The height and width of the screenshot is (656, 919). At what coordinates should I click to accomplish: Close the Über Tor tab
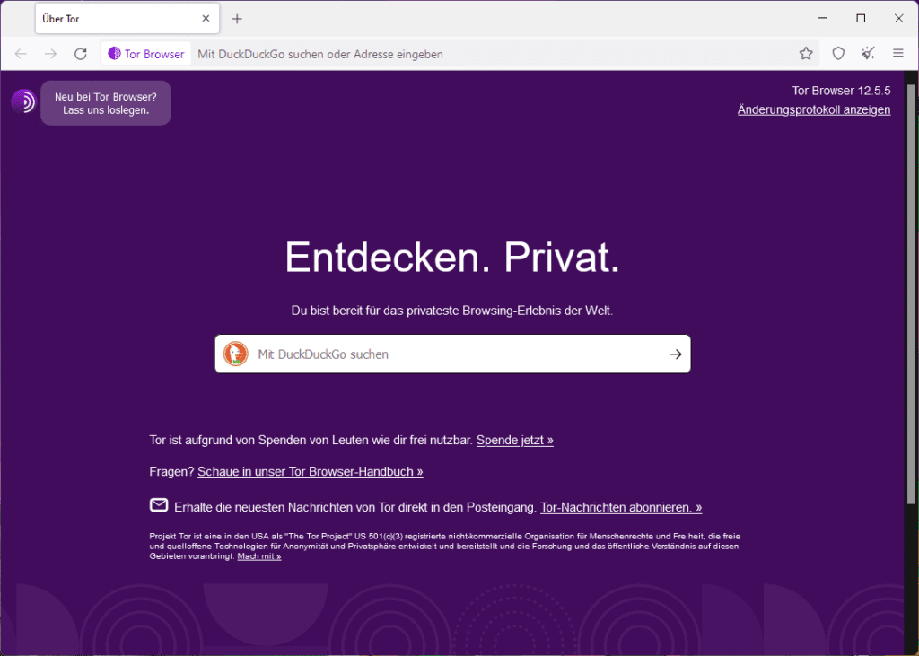[206, 19]
